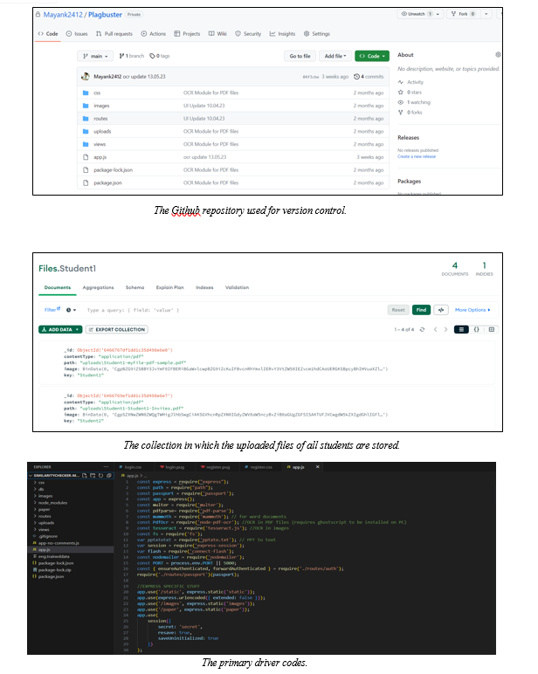This screenshot has height=674, width=538.
Task: Open the login.css editor tab
Action: (131, 467)
